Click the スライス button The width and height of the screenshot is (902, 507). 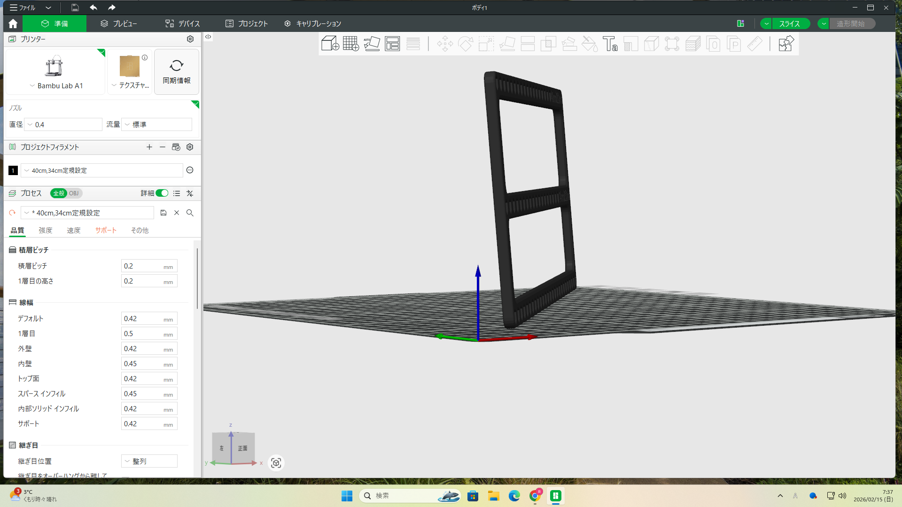(789, 23)
